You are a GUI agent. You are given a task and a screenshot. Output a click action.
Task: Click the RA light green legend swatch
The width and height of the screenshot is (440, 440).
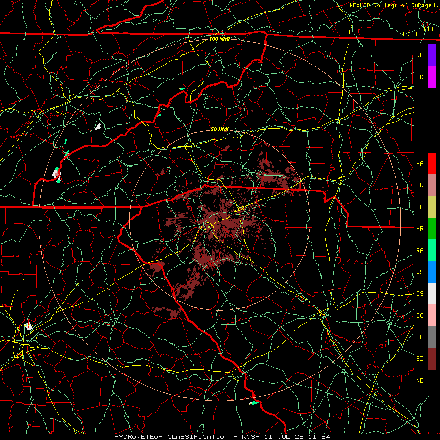click(432, 250)
